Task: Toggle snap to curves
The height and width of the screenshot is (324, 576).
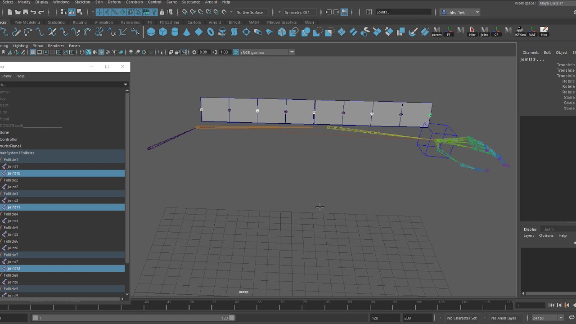Action: click(x=193, y=12)
